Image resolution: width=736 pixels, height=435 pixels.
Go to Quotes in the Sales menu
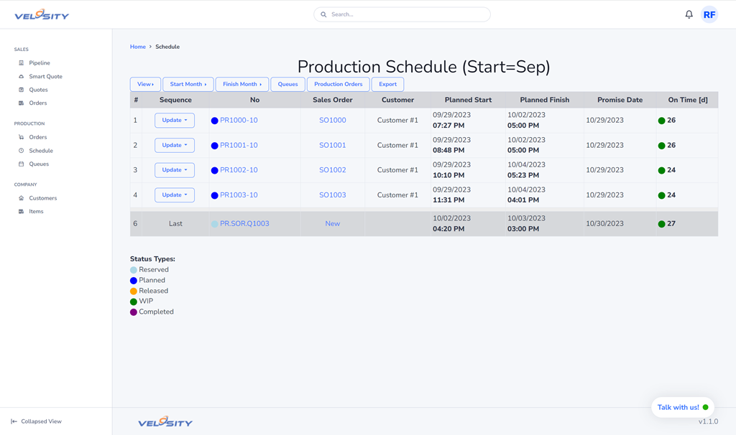pyautogui.click(x=38, y=90)
